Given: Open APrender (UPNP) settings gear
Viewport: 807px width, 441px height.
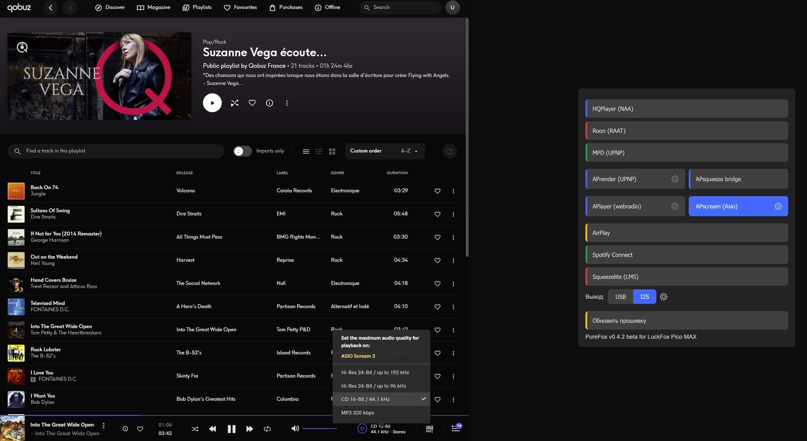Looking at the screenshot, I should (675, 179).
